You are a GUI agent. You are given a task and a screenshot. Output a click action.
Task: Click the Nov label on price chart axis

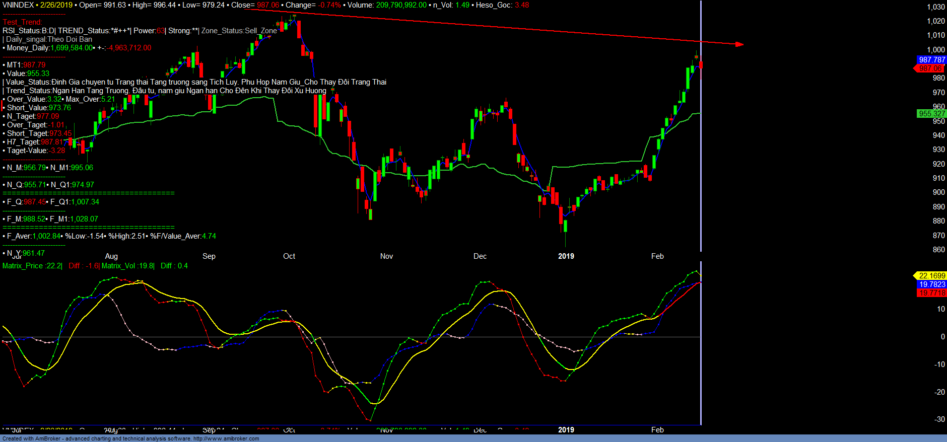coord(386,256)
